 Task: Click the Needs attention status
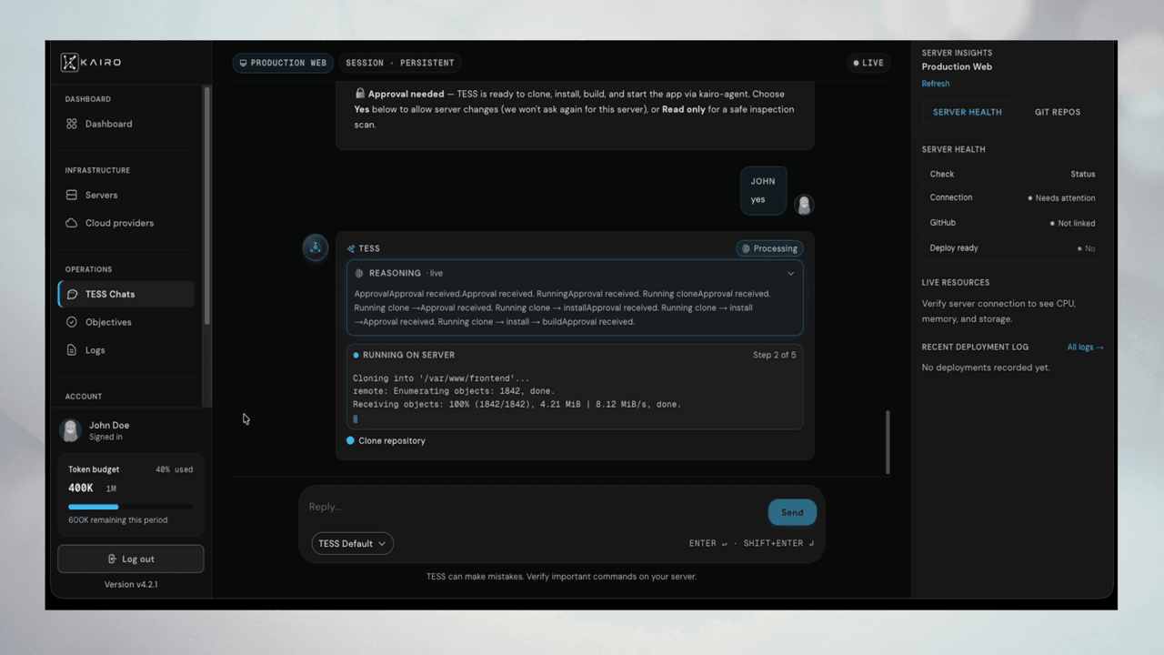coord(1061,198)
